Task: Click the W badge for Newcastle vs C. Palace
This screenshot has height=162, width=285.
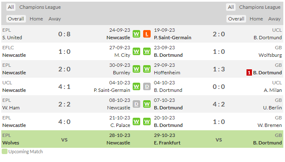Action: [136, 121]
